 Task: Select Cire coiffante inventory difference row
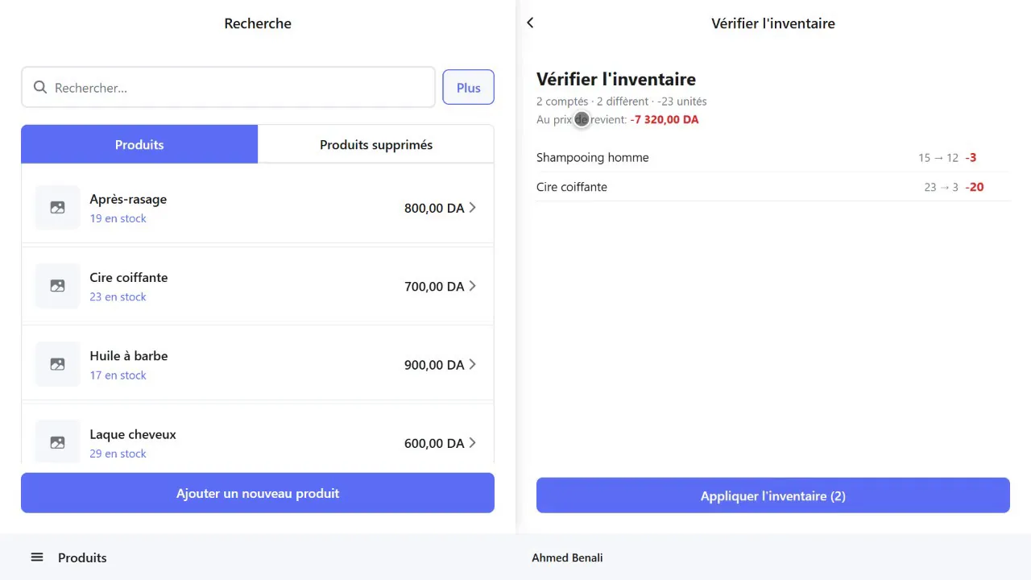click(x=772, y=187)
